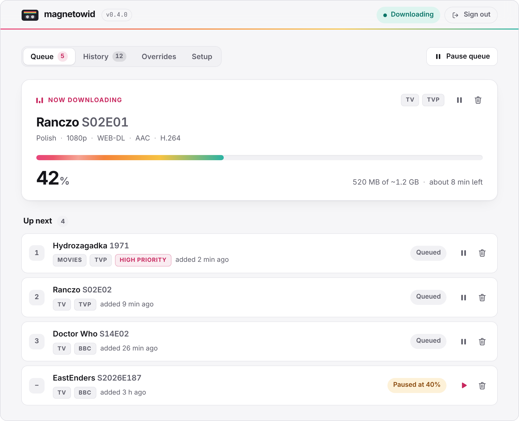This screenshot has height=421, width=519.
Task: Click the Queued status of Doctor Who
Action: click(428, 341)
